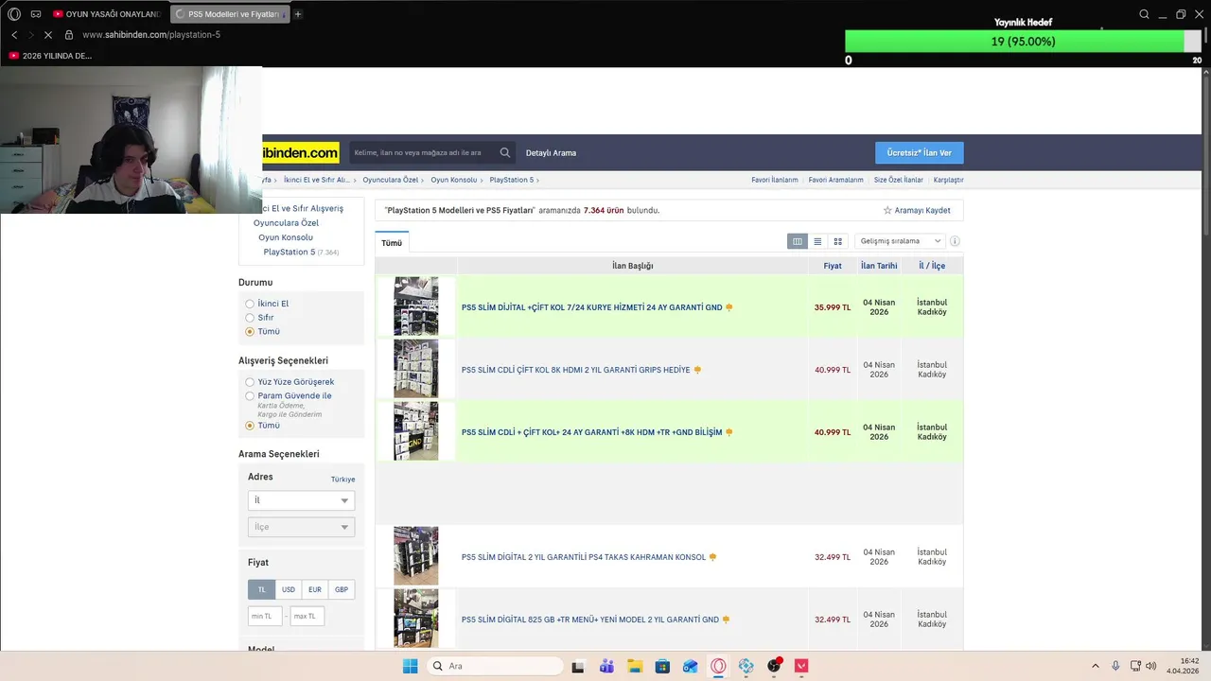Click Aramayı Kaydet button
The image size is (1211, 681).
917,210
